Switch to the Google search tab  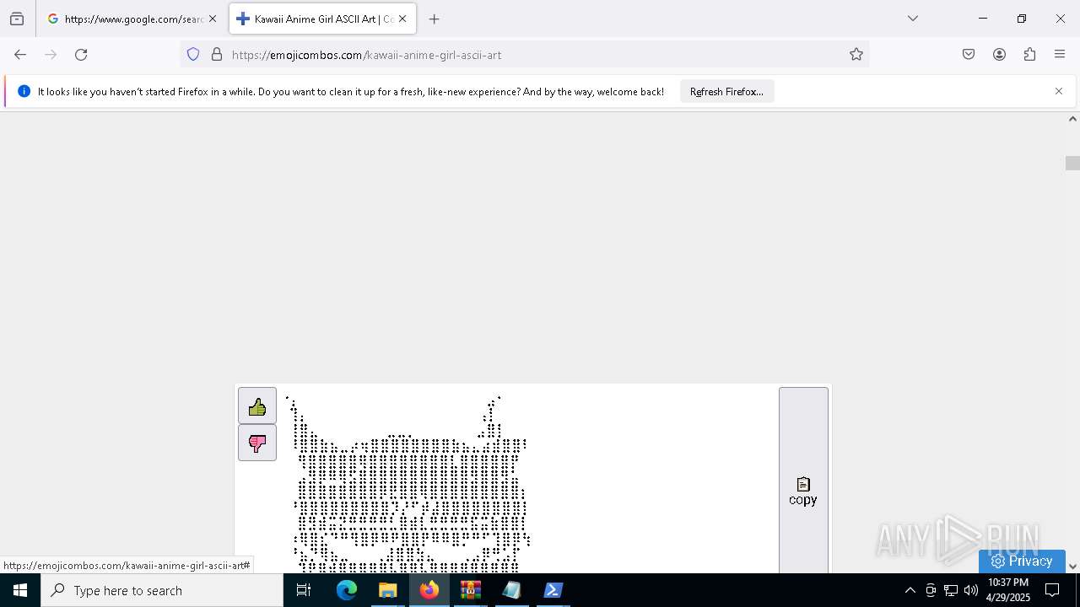(132, 19)
